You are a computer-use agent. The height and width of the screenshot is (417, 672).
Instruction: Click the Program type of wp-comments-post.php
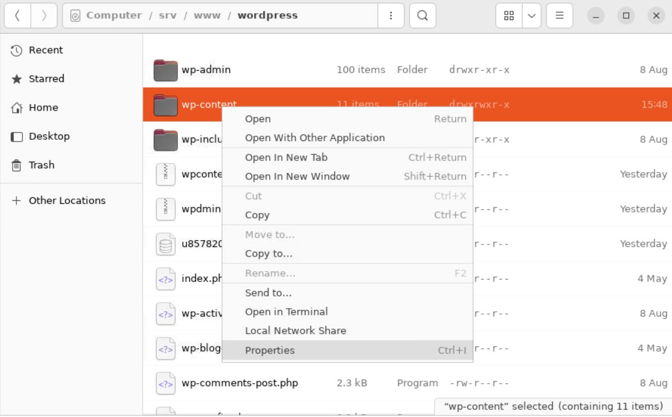[x=417, y=383]
